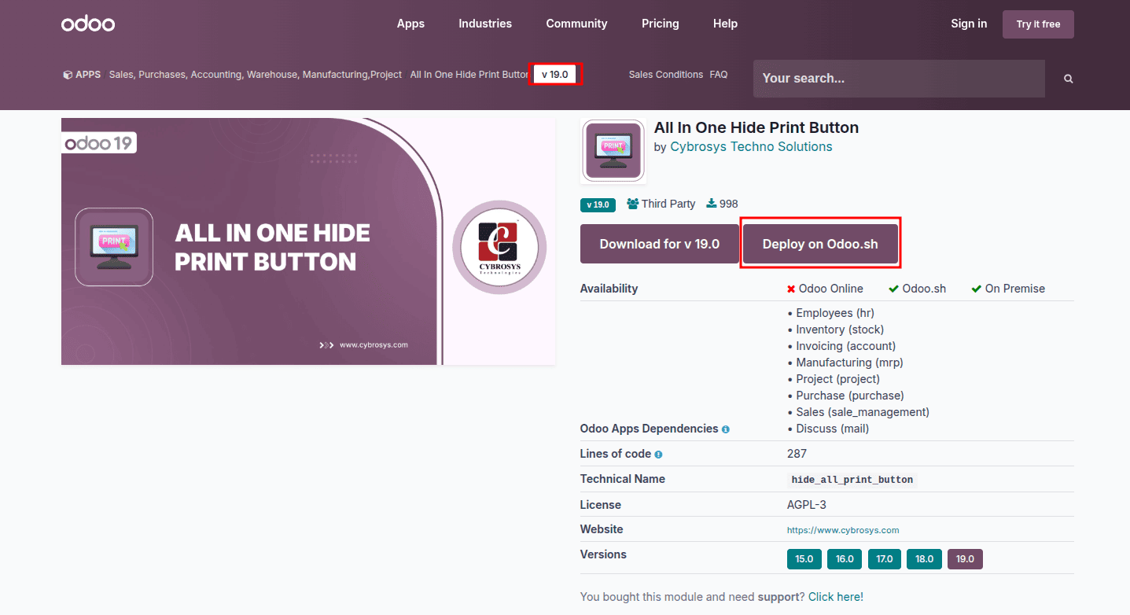Click the red X beside Odoo Online
Image resolution: width=1130 pixels, height=615 pixels.
(x=790, y=288)
